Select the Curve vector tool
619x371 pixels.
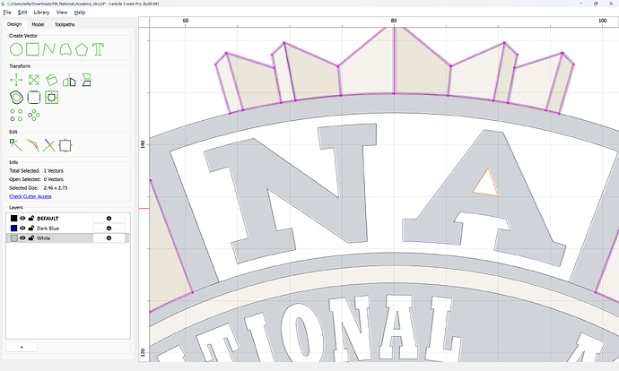[x=65, y=49]
